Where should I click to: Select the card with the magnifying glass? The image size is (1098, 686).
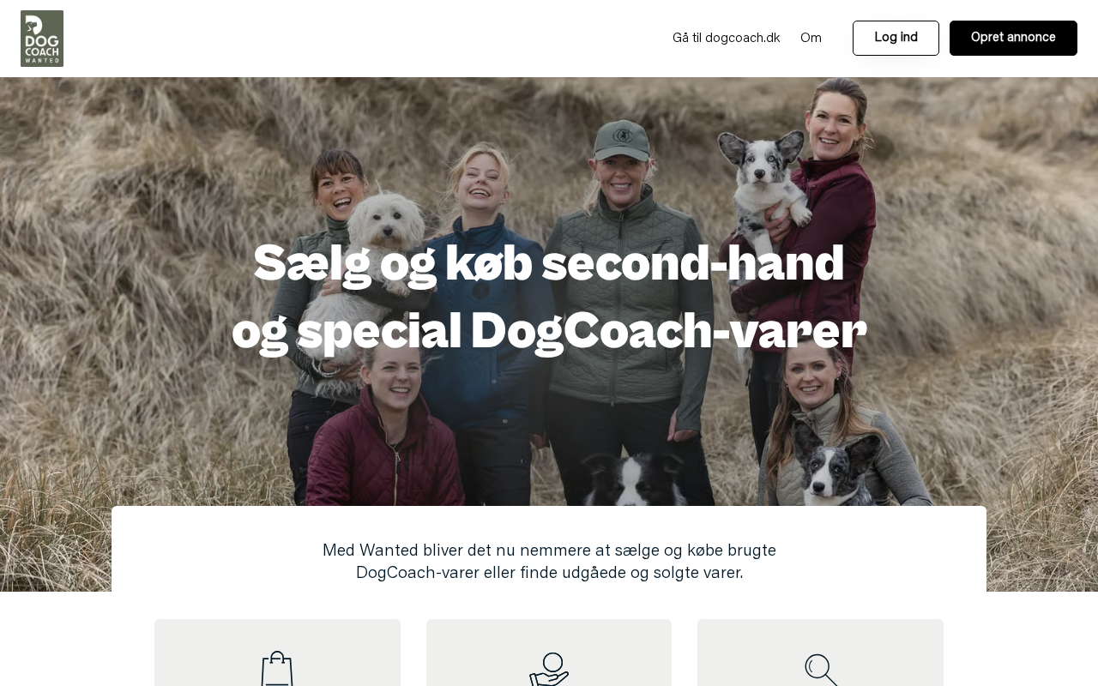[820, 653]
